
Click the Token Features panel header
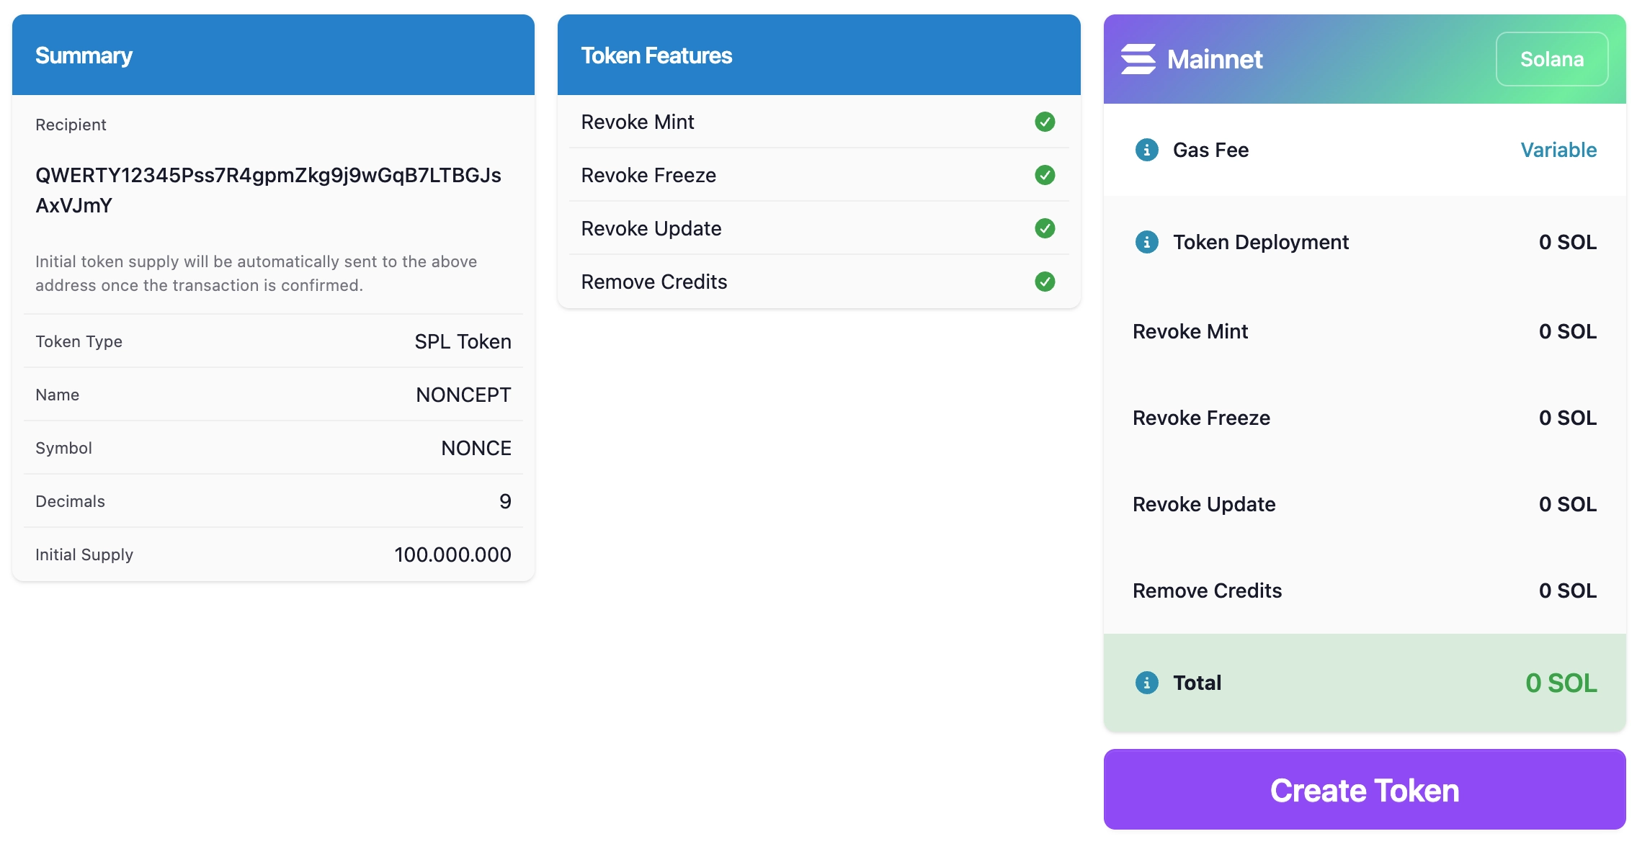(x=819, y=55)
